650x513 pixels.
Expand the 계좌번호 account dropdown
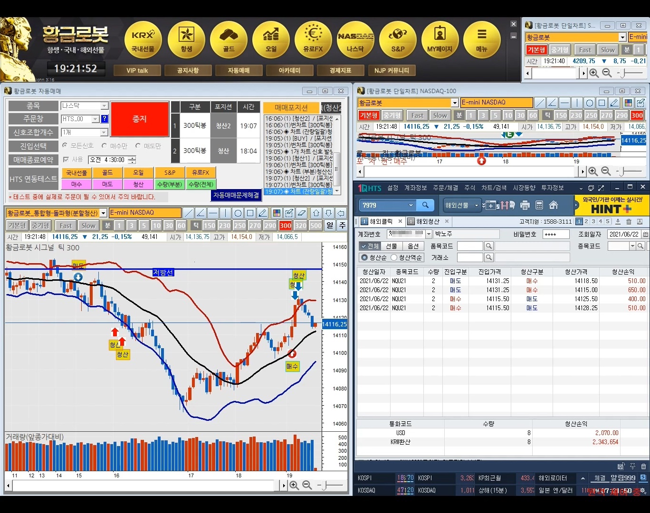429,234
